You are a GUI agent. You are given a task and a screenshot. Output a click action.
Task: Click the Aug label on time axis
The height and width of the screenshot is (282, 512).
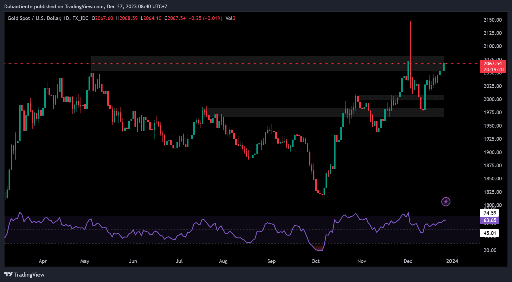pos(223,261)
